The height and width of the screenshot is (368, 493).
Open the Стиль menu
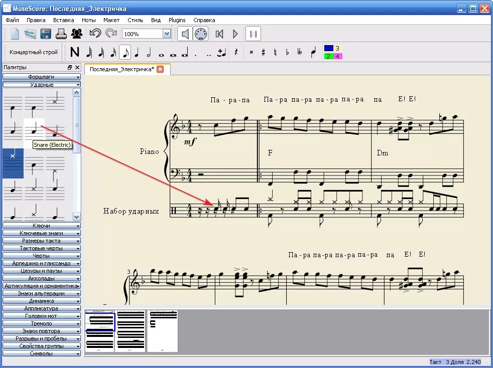[x=136, y=20]
